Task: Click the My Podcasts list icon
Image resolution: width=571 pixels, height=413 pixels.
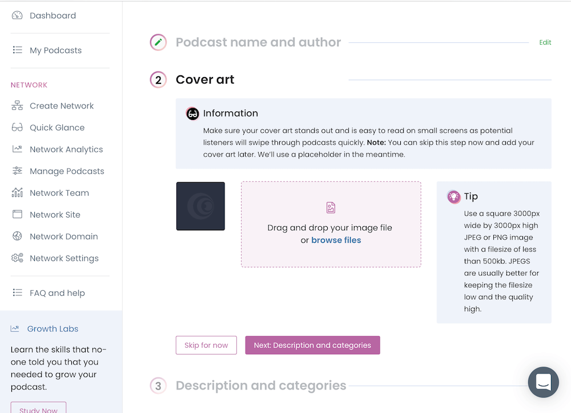Action: [17, 50]
